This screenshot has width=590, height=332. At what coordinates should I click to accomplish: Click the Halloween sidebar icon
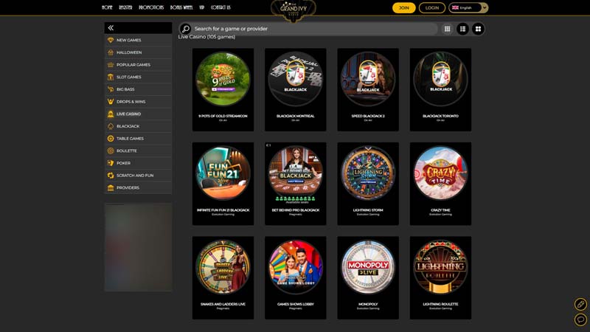111,52
